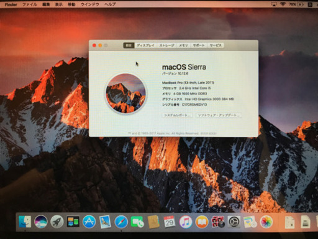Launch the App Store from Dock

click(x=89, y=222)
